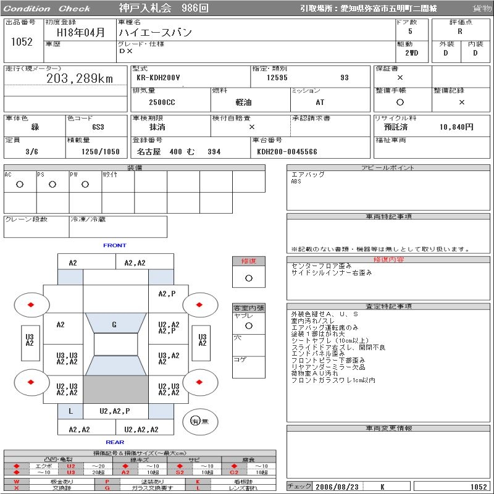
Task: Select the windshield marked G in the diagram
Action: (114, 324)
